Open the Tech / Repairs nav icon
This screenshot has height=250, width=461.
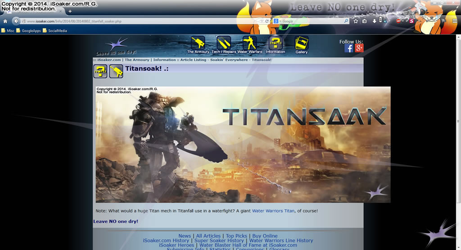[x=224, y=43]
